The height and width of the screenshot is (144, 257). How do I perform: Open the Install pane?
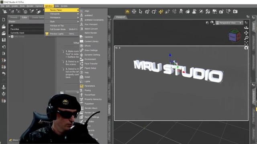[x=93, y=77]
